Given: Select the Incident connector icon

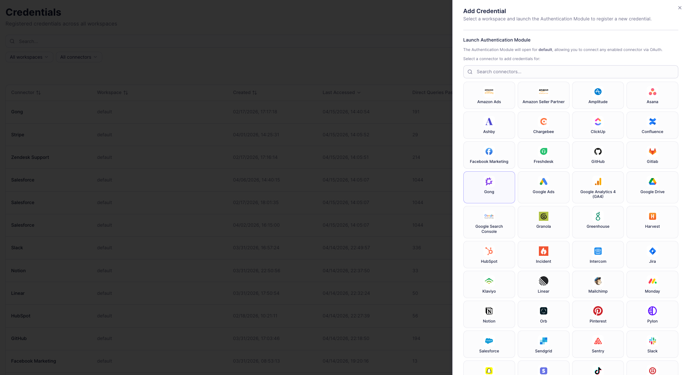Looking at the screenshot, I should [543, 251].
